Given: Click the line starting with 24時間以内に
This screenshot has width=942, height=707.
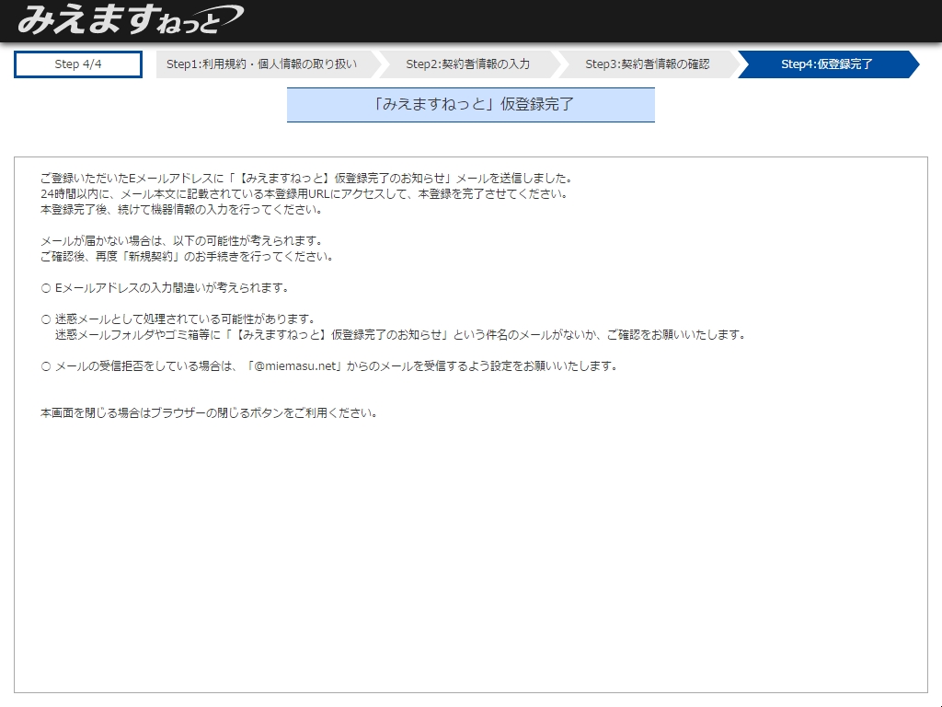Looking at the screenshot, I should coord(304,194).
